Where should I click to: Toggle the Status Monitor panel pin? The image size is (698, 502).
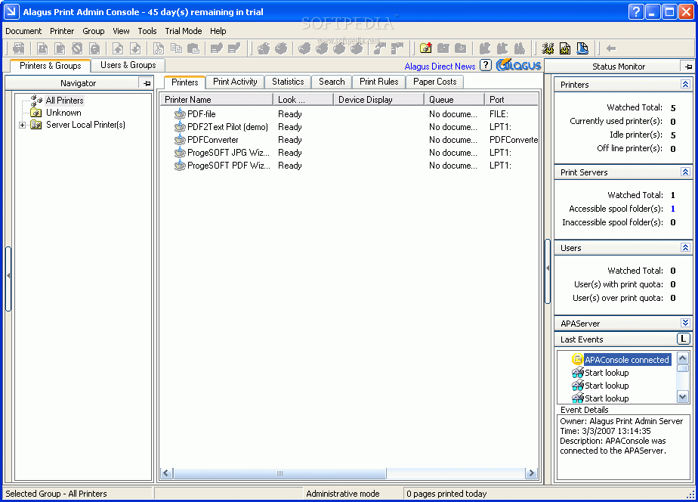[687, 67]
